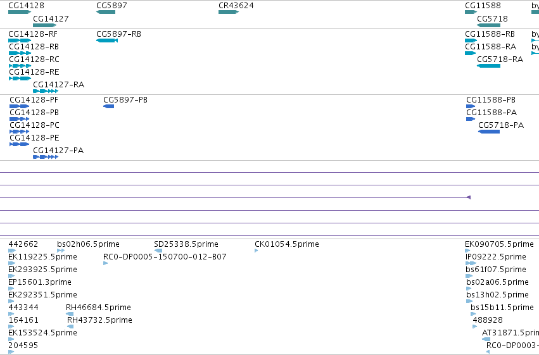Select EST IP09222.5prime

tap(471, 263)
